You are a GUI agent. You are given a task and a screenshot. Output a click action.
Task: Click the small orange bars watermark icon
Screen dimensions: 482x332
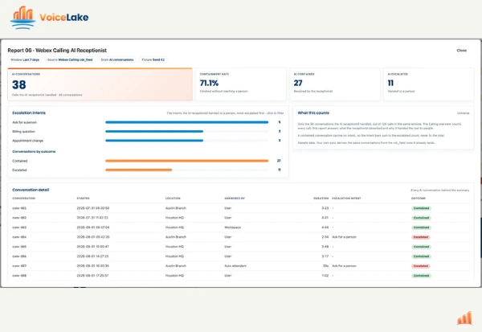pos(464,318)
